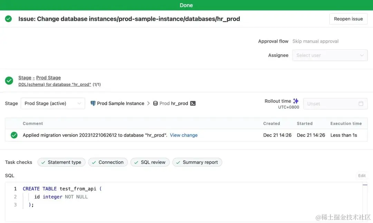Click the Prod hr_prod database link

click(174, 103)
